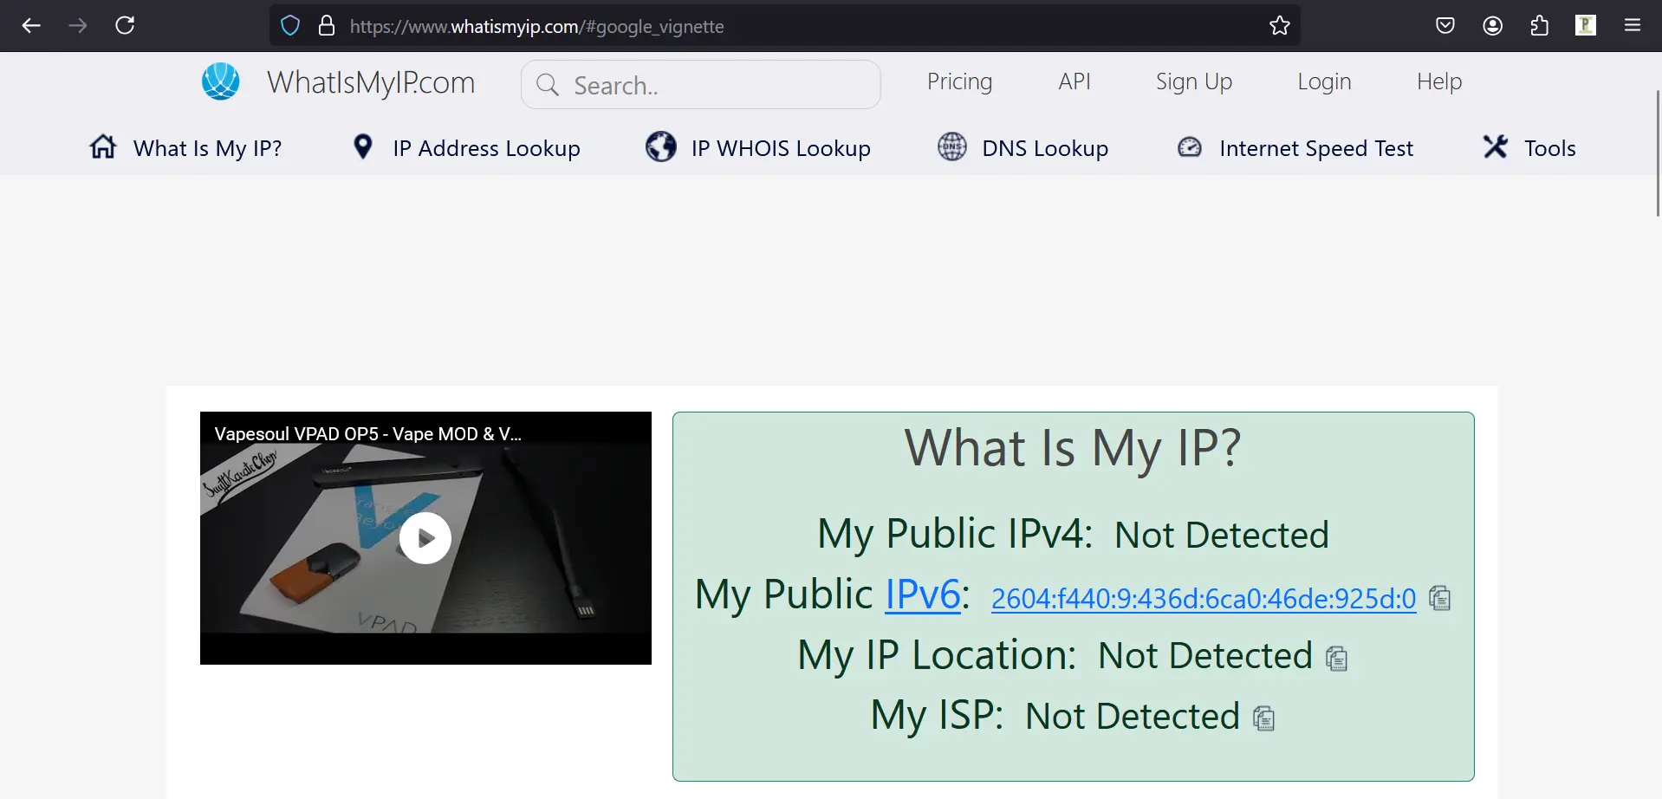Open the browser hamburger menu
The height and width of the screenshot is (799, 1662).
tap(1633, 26)
